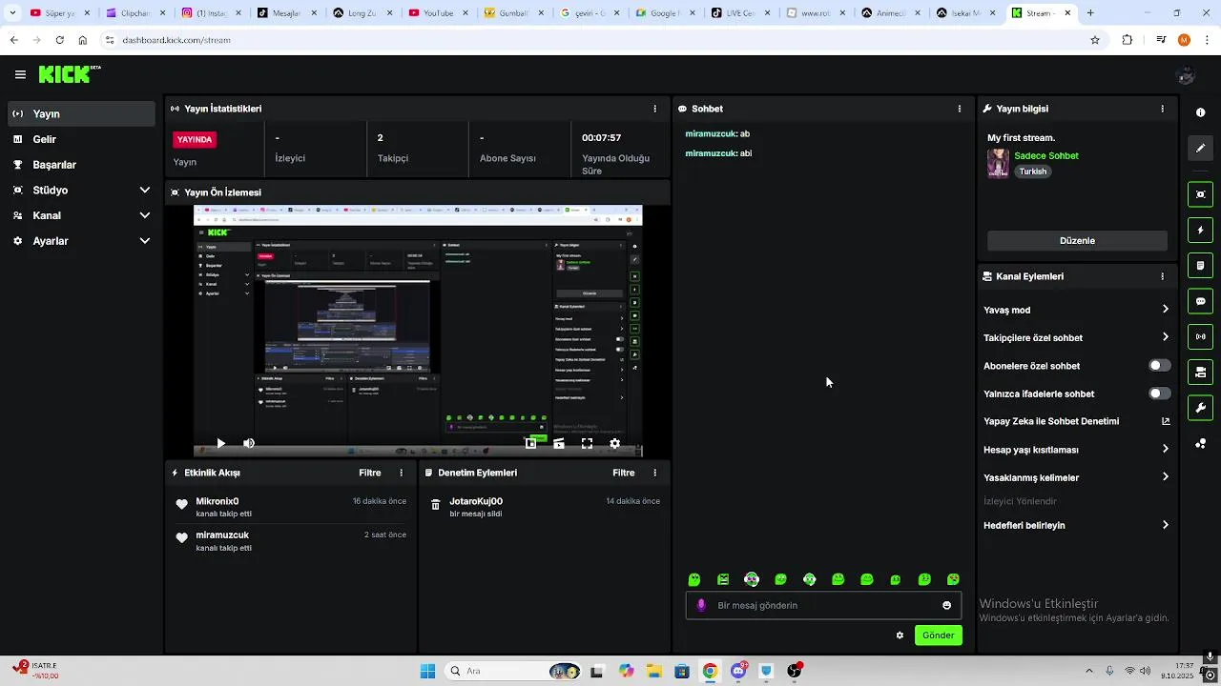
Task: Click the YAYINDA live badge
Action: (195, 139)
